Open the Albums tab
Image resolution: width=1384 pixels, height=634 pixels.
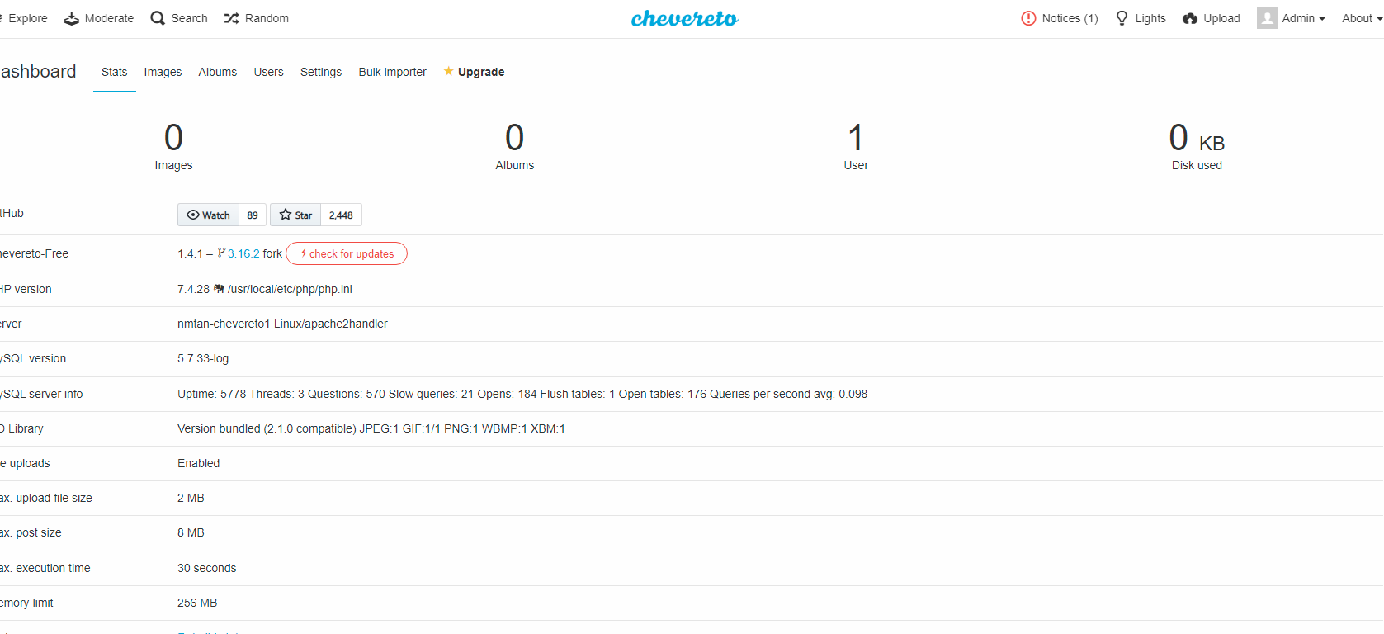(x=217, y=72)
